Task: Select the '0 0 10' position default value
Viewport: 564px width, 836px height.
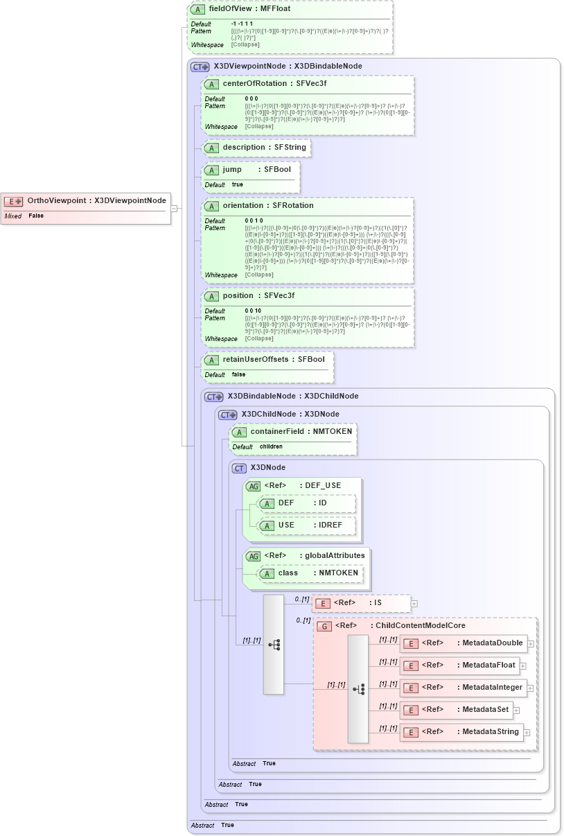Action: coord(253,311)
